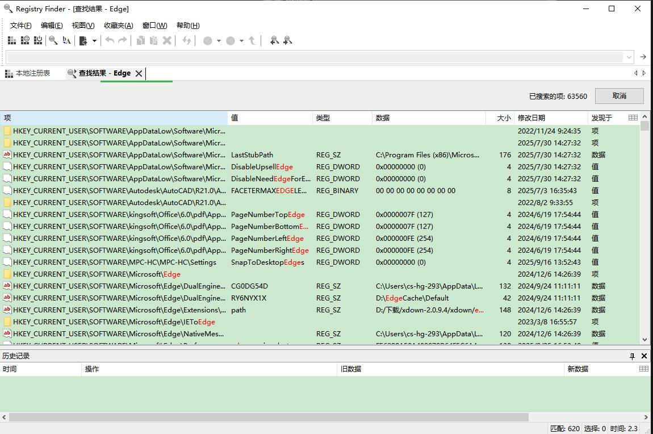Viewport: 653px width, 434px height.
Task: Select the Replace (bA) toolbar icon
Action: (65, 40)
